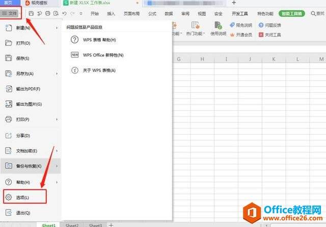Switch to the 视图 ribbon tab
This screenshot has width=326, height=227.
202,14
